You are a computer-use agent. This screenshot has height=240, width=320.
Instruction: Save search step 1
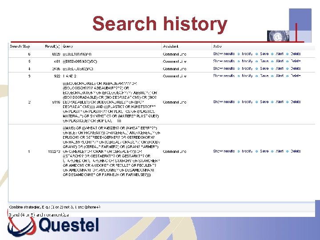[x=264, y=151]
